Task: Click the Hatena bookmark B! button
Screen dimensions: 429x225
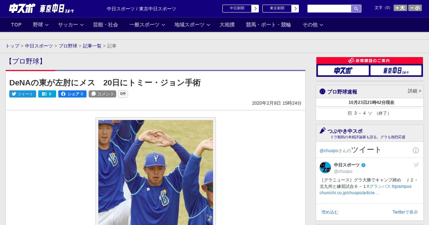Action: (x=47, y=94)
